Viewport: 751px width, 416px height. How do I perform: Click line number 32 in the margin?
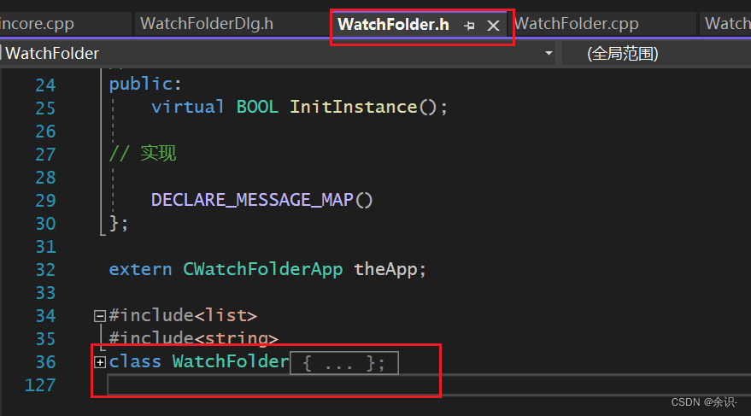pyautogui.click(x=45, y=270)
